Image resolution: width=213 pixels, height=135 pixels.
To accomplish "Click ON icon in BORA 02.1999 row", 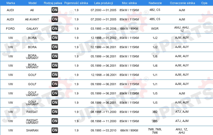I will [x=55, y=47].
